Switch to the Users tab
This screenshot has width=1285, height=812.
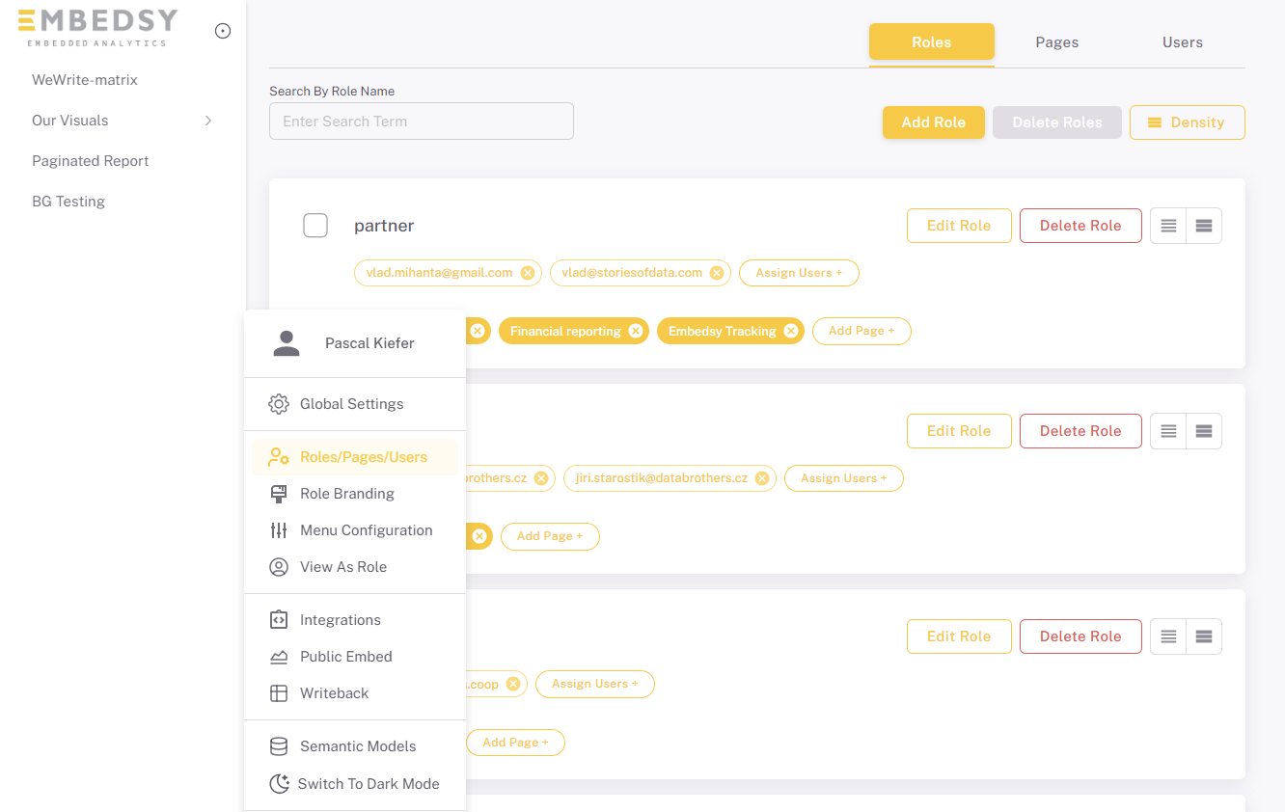click(1183, 41)
